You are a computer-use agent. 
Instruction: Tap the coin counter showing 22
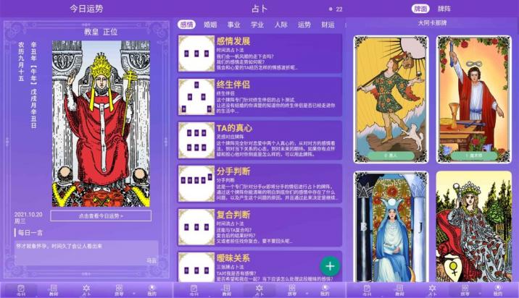[336, 9]
